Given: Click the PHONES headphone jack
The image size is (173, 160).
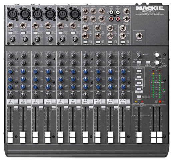Looking at the screenshot, I should (139, 36).
